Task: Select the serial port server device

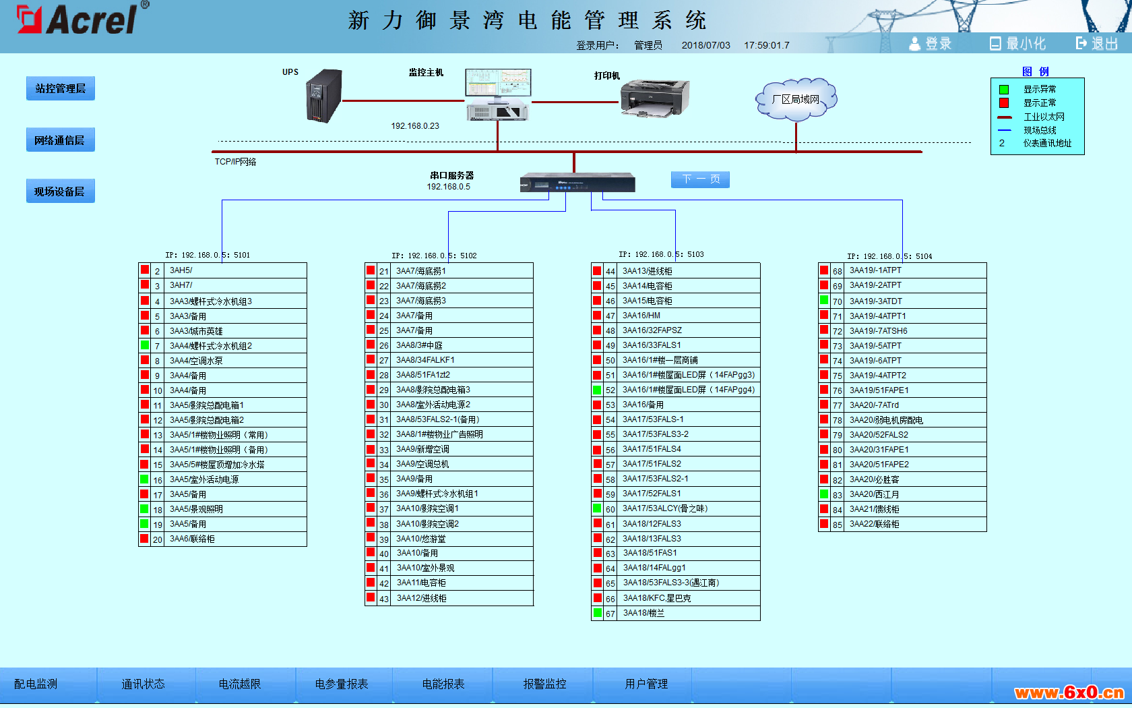Action: tap(577, 183)
